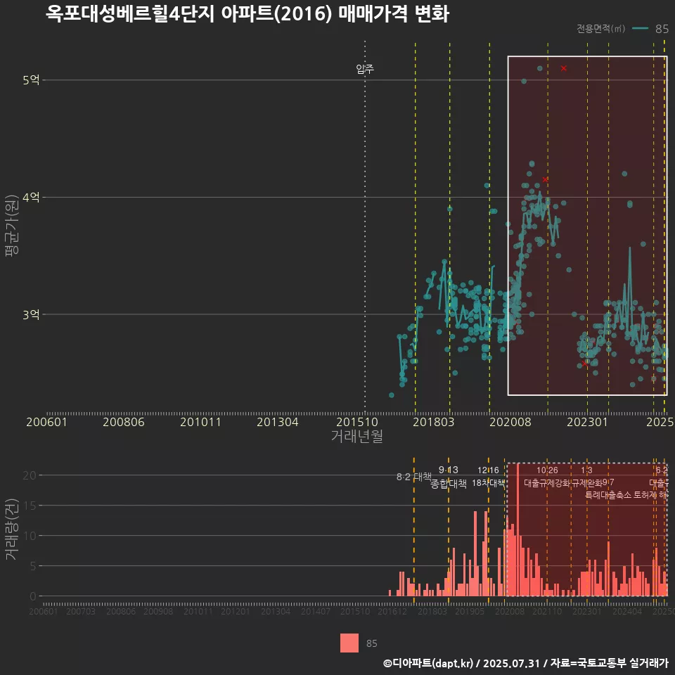675x675 pixels.
Task: Click the 20 label on volume axis
Action: [x=30, y=475]
